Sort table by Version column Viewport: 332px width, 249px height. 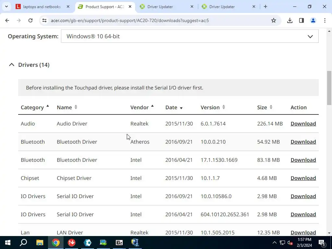pos(213,107)
